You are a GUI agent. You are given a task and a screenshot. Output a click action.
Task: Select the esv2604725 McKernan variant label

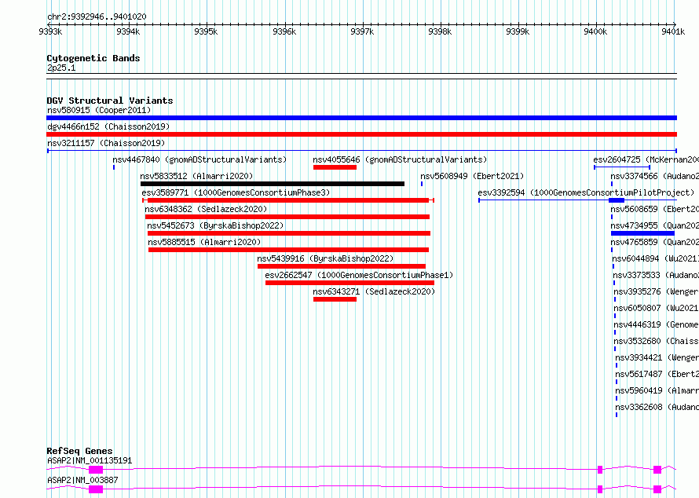646,159
